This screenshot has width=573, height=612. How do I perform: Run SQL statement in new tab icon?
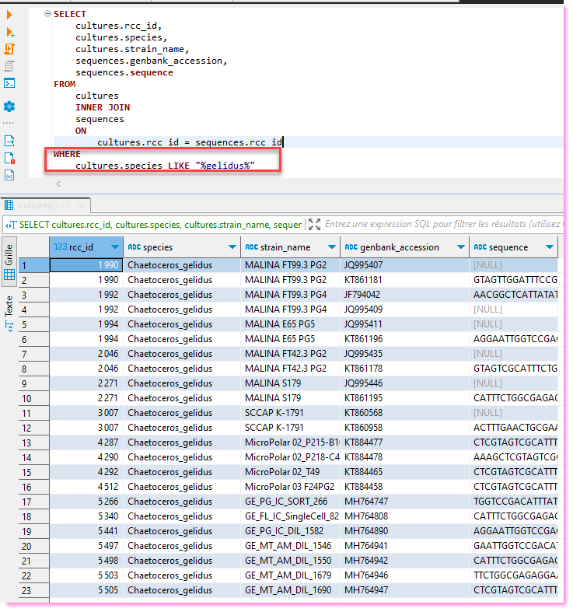click(x=10, y=32)
